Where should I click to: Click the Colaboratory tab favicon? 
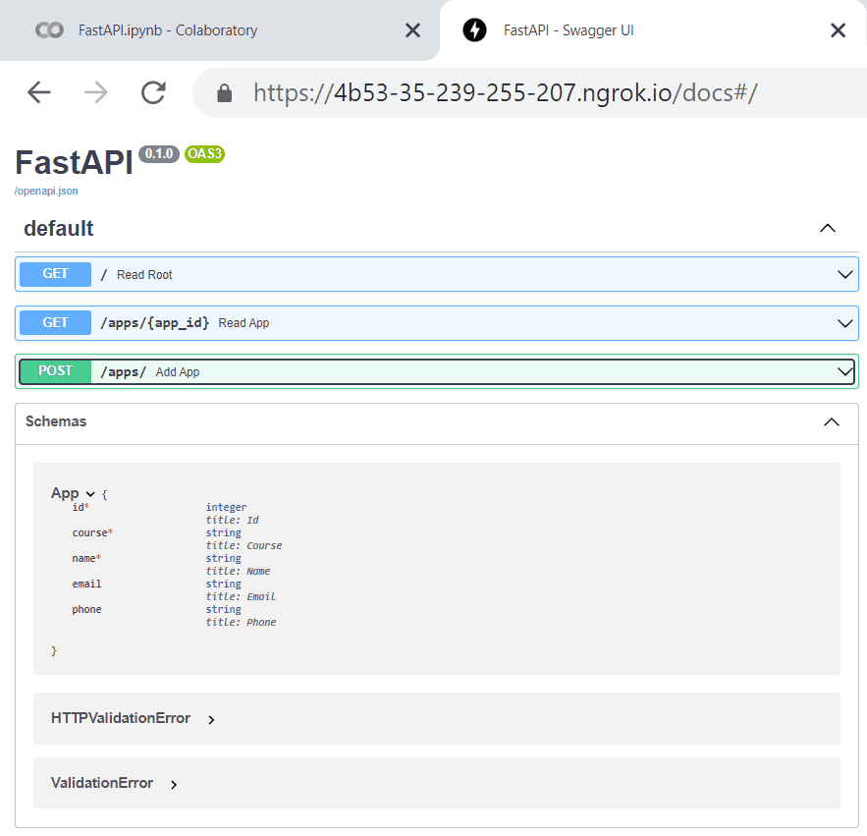(x=49, y=29)
